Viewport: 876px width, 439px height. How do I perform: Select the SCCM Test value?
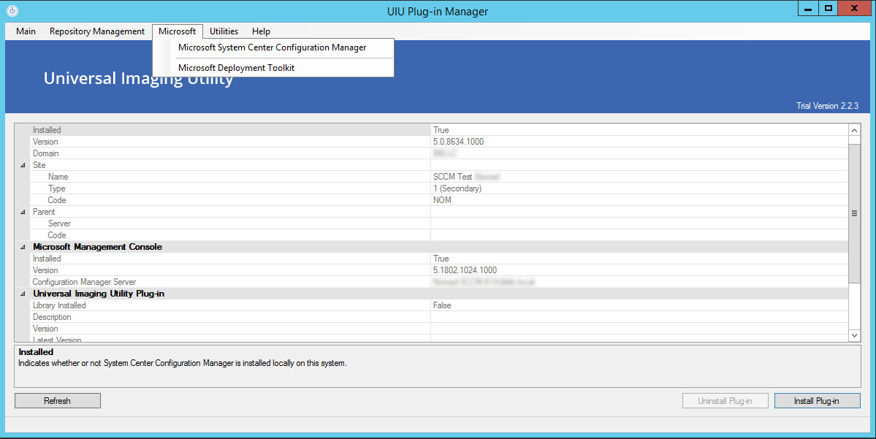[452, 177]
